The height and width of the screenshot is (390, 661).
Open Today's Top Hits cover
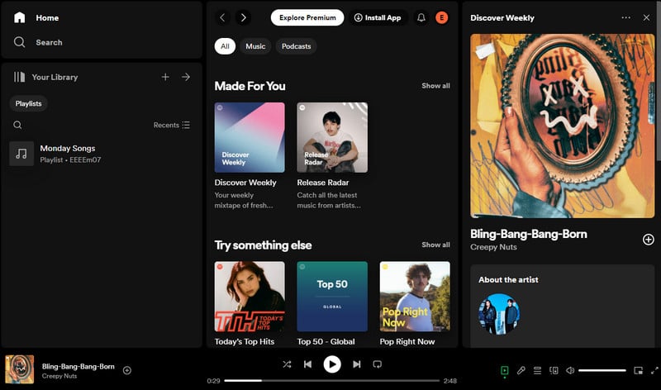click(250, 297)
